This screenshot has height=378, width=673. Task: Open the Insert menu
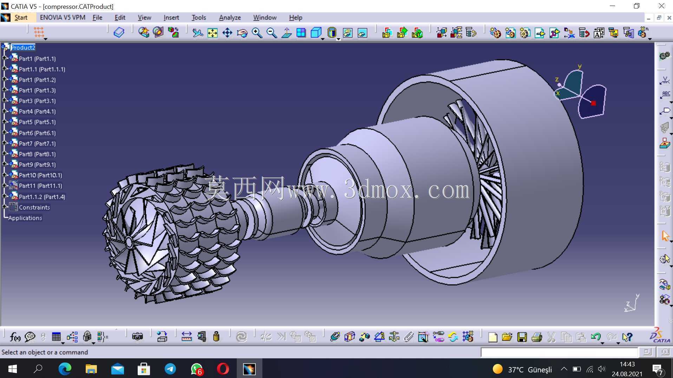[171, 18]
